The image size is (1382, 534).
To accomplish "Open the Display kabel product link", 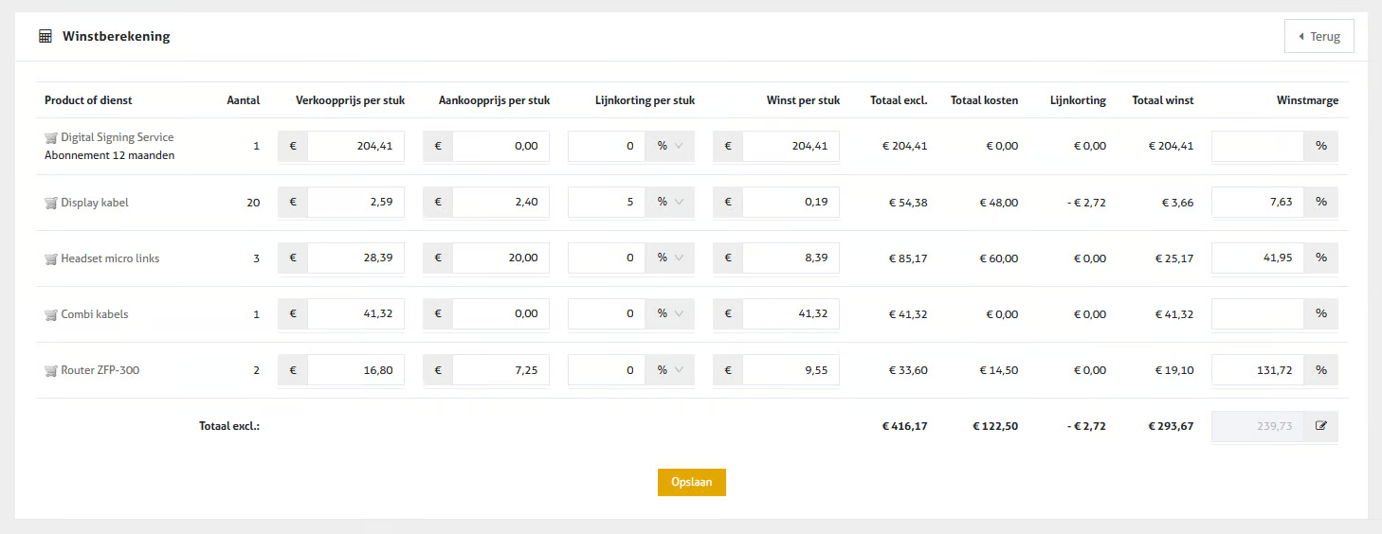I will click(x=95, y=203).
